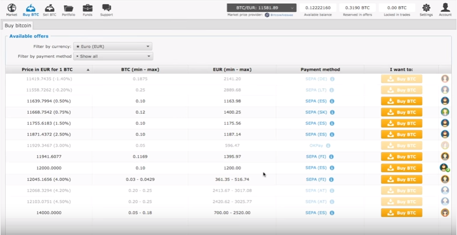Click info icon next to SEPA (DE)
The width and height of the screenshot is (457, 235).
coord(332,79)
